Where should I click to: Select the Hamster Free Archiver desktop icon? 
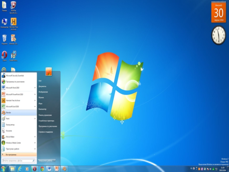pos(13,24)
